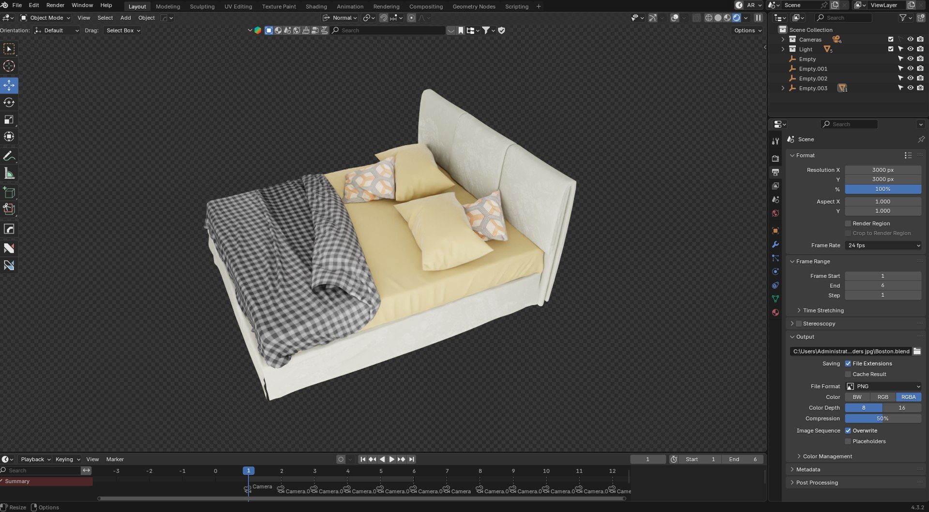
Task: Expand the Empty.003 object tree
Action: pos(783,88)
